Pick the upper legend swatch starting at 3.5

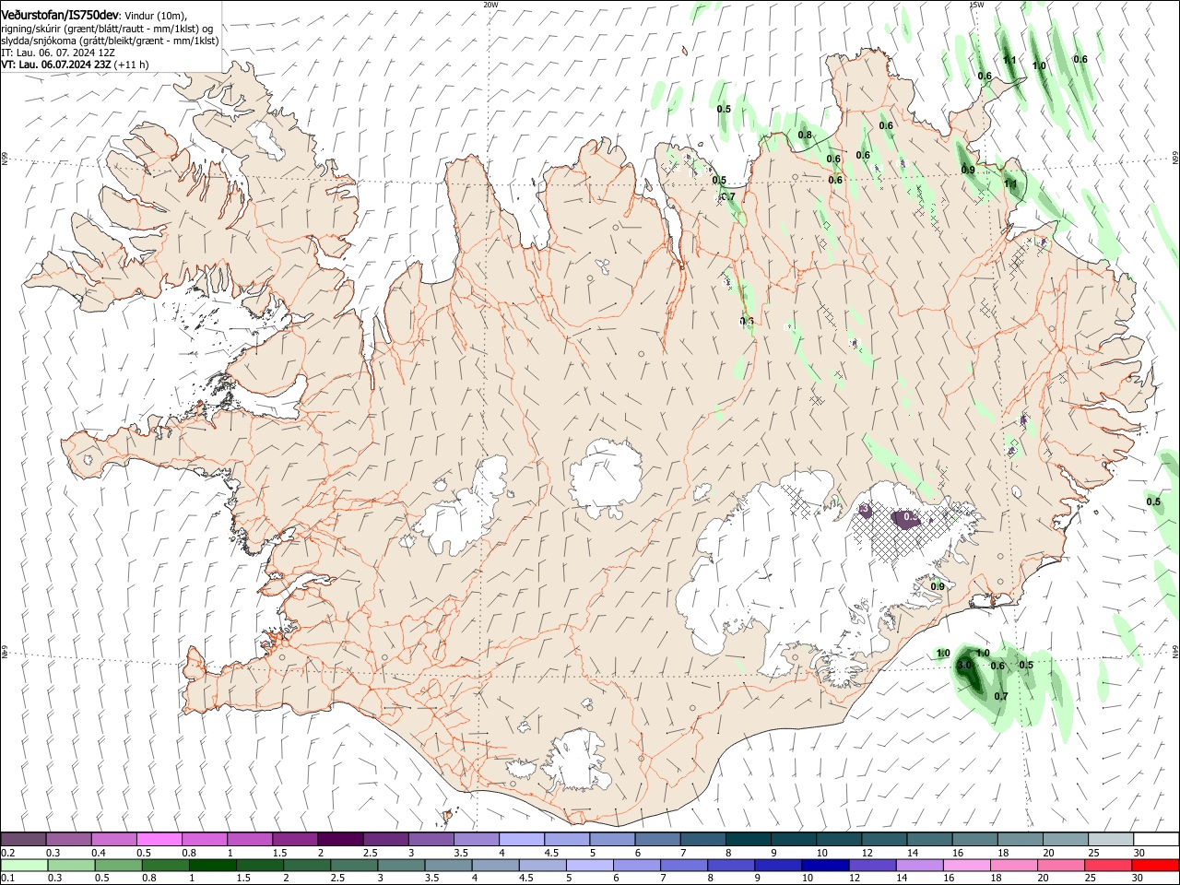[475, 839]
